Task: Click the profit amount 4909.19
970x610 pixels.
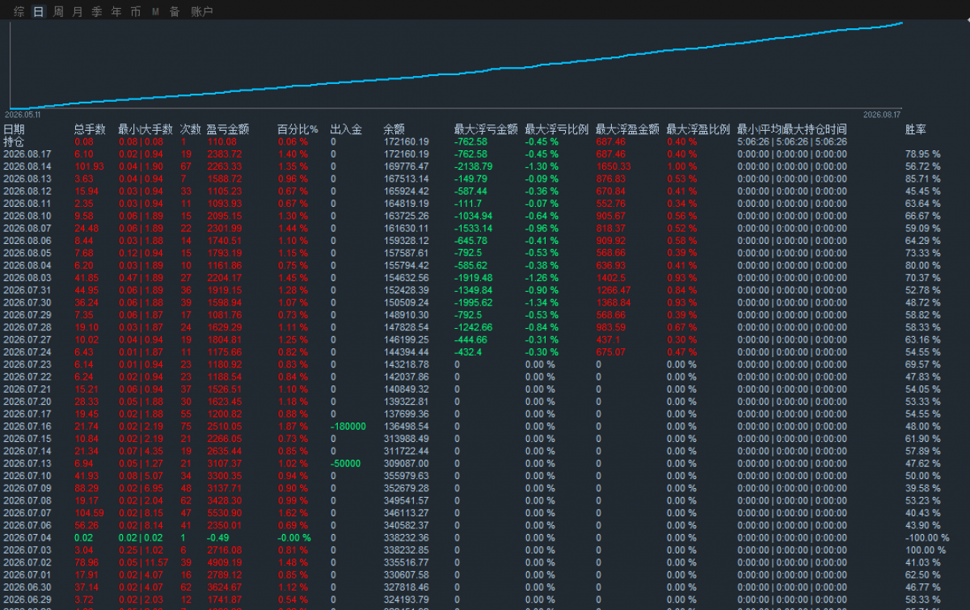Action: [x=225, y=562]
